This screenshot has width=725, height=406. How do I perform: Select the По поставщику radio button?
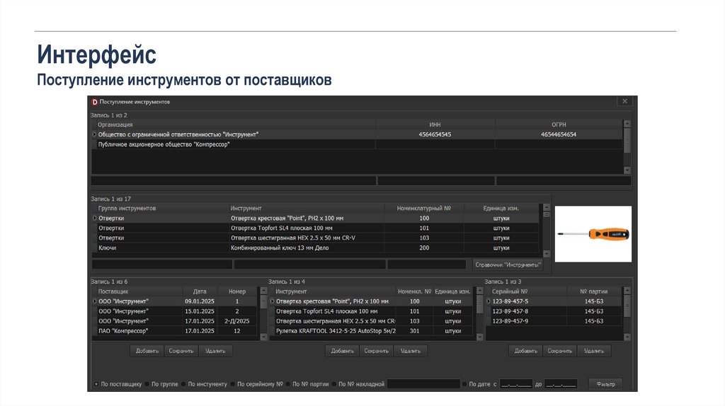(96, 384)
